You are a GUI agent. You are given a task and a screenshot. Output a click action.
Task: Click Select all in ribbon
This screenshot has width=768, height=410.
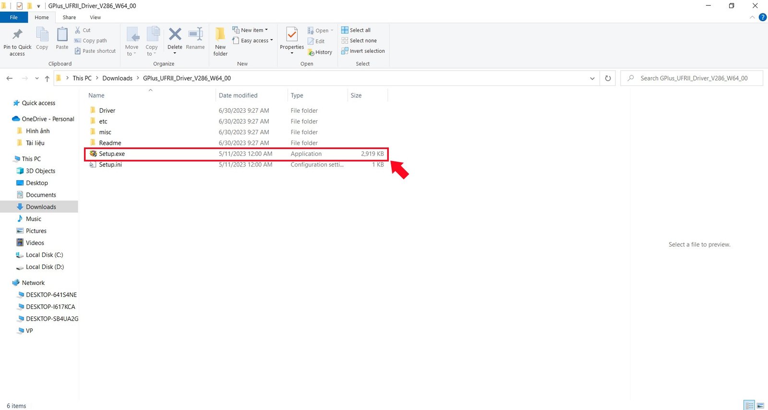pos(356,30)
